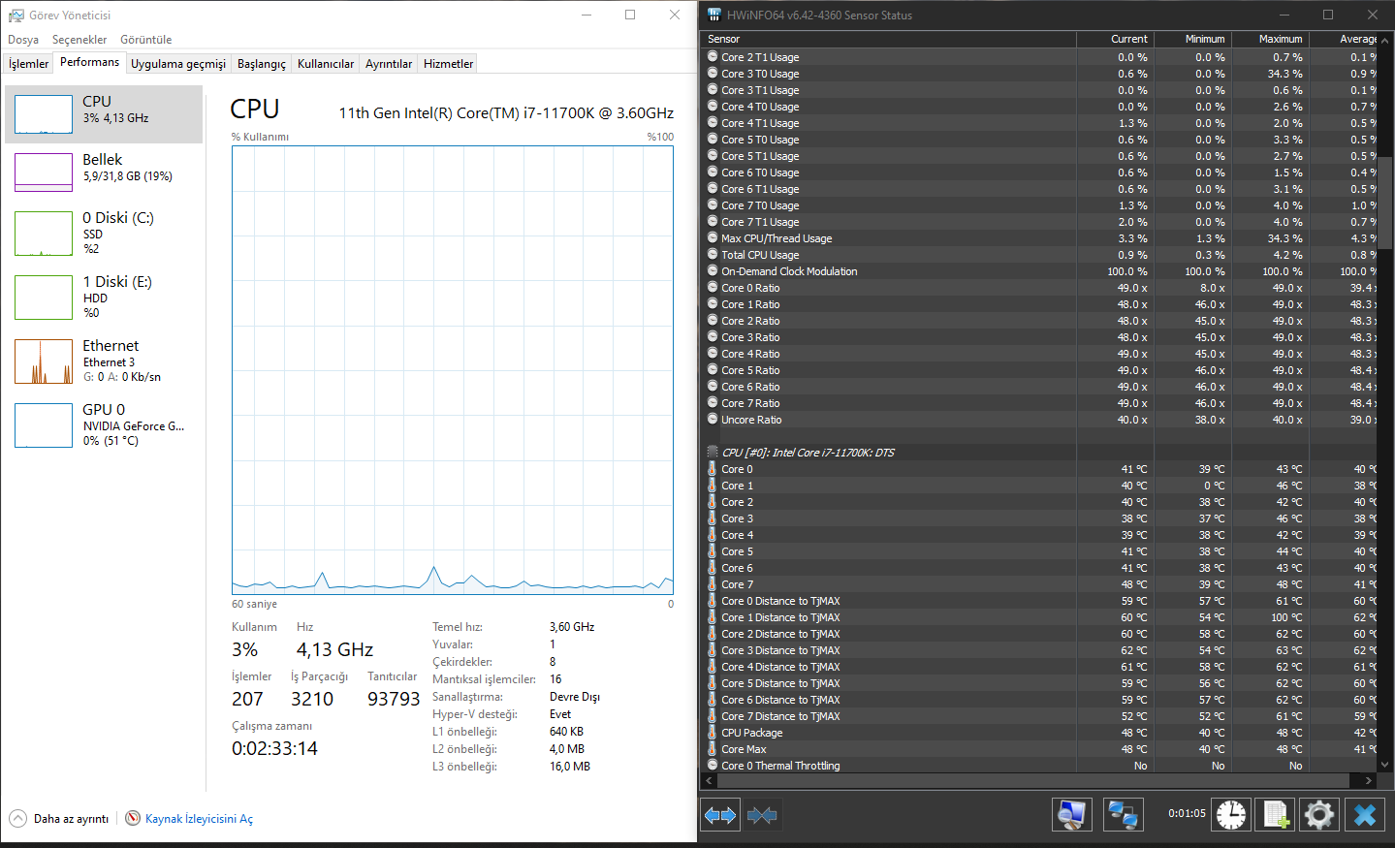This screenshot has width=1395, height=848.
Task: Select the Core 3 temperature row label
Action: pos(737,518)
